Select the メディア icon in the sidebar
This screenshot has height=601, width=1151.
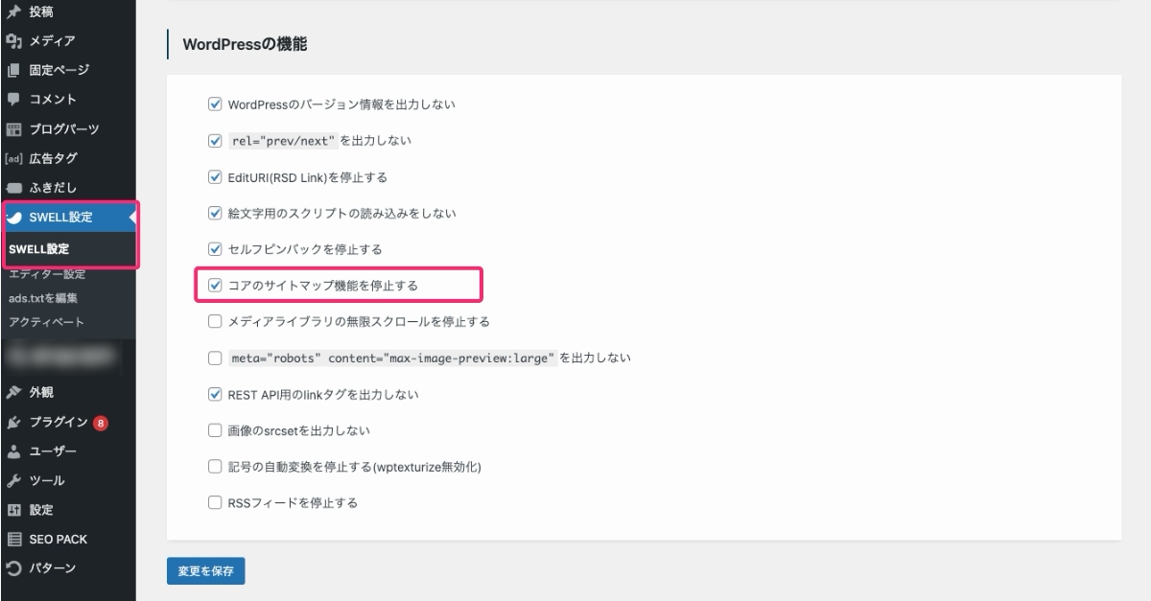(x=12, y=40)
